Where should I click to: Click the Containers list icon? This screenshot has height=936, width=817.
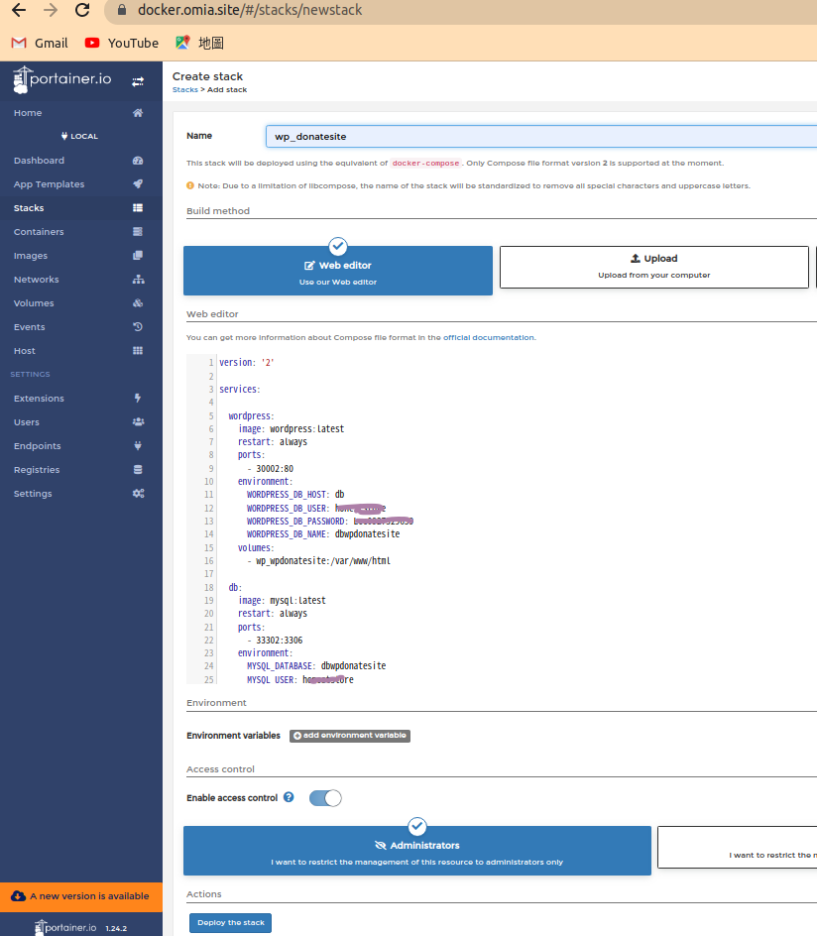(x=138, y=232)
